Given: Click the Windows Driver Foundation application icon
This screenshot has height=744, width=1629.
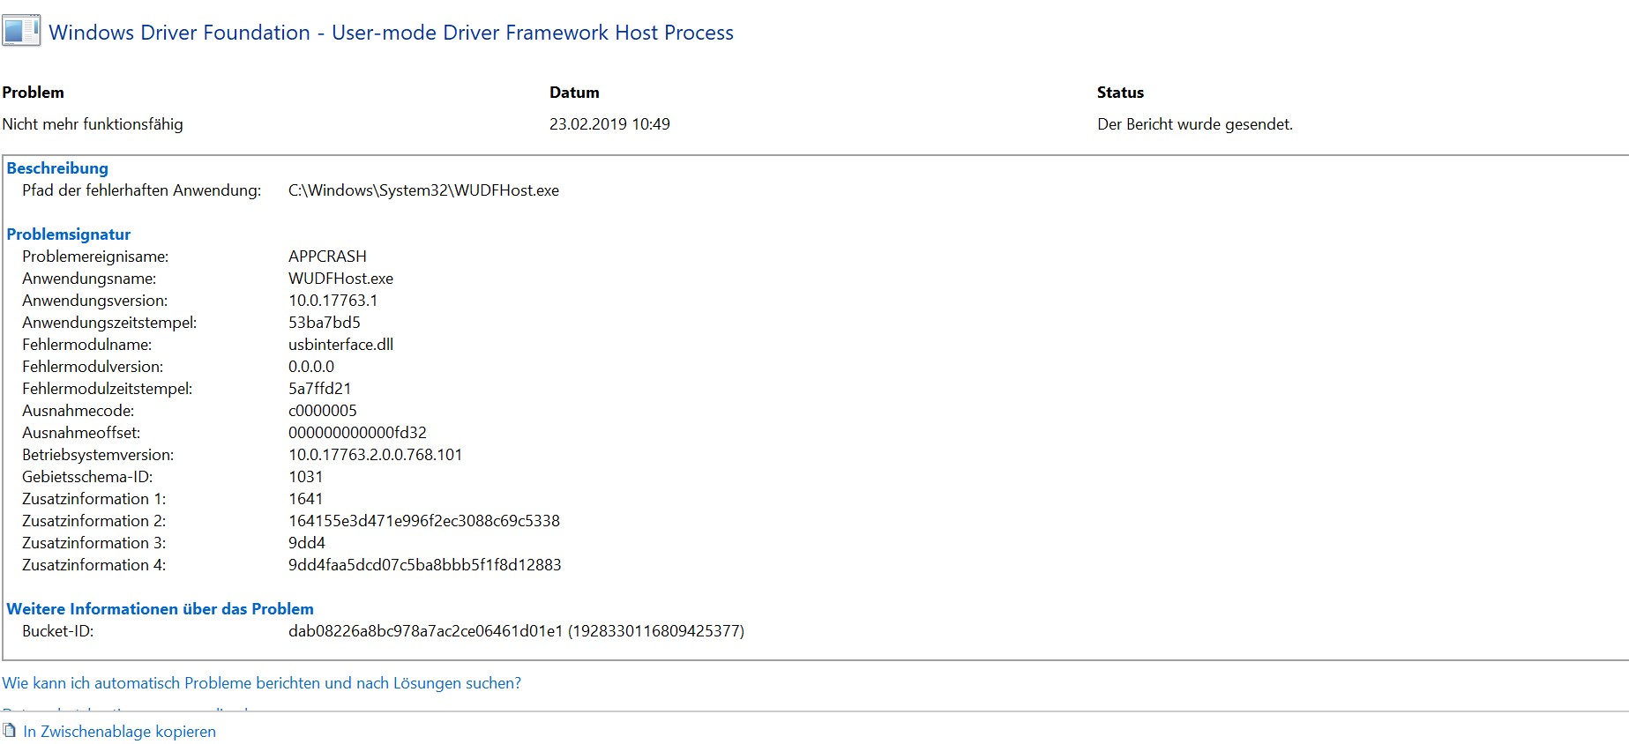Looking at the screenshot, I should click(21, 31).
